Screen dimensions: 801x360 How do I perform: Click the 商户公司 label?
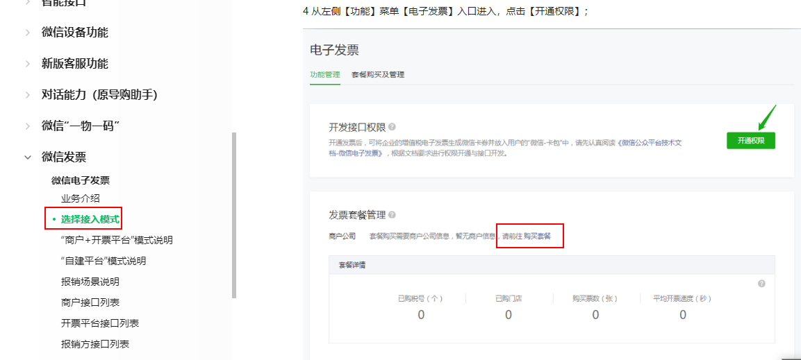tap(342, 236)
